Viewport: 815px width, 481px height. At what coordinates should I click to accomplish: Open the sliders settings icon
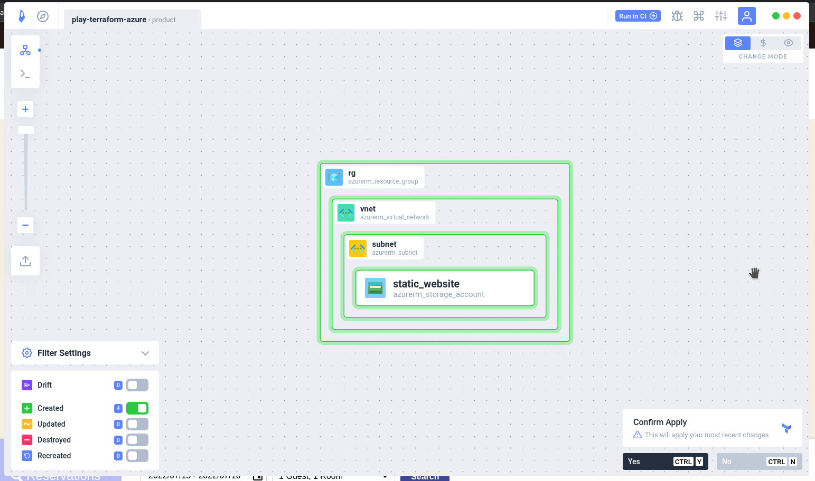[721, 16]
